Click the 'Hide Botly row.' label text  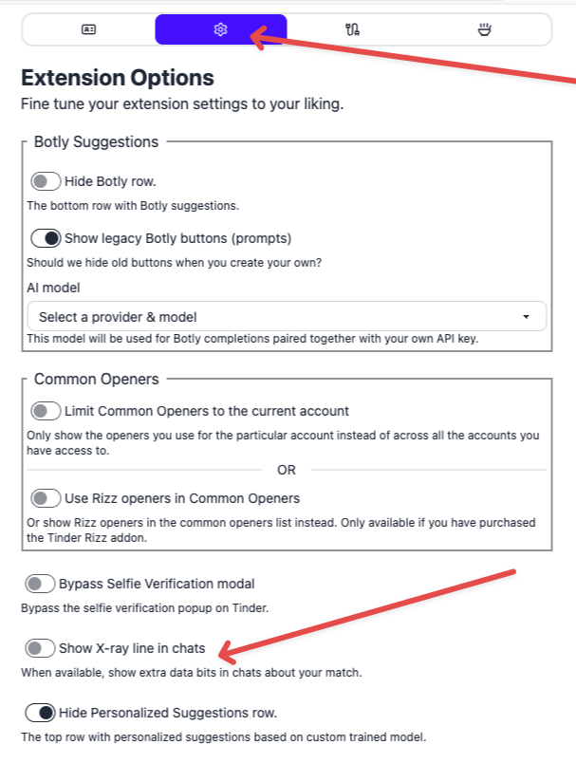(110, 181)
